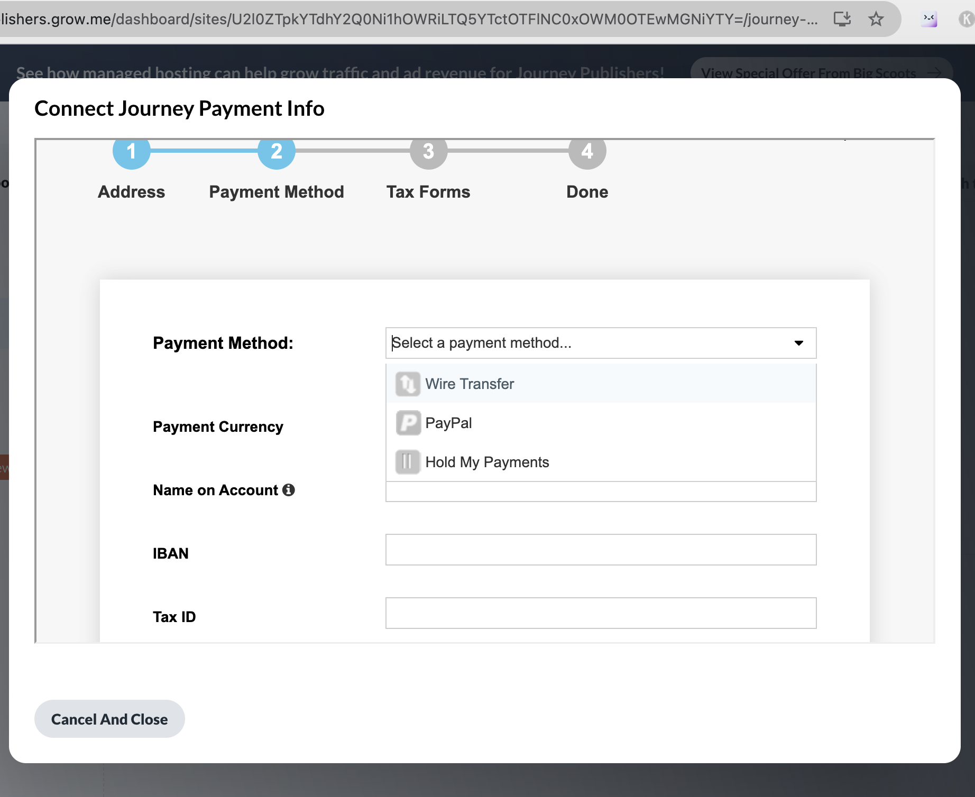Select step 4 Done circle
The image size is (975, 797).
coord(587,152)
